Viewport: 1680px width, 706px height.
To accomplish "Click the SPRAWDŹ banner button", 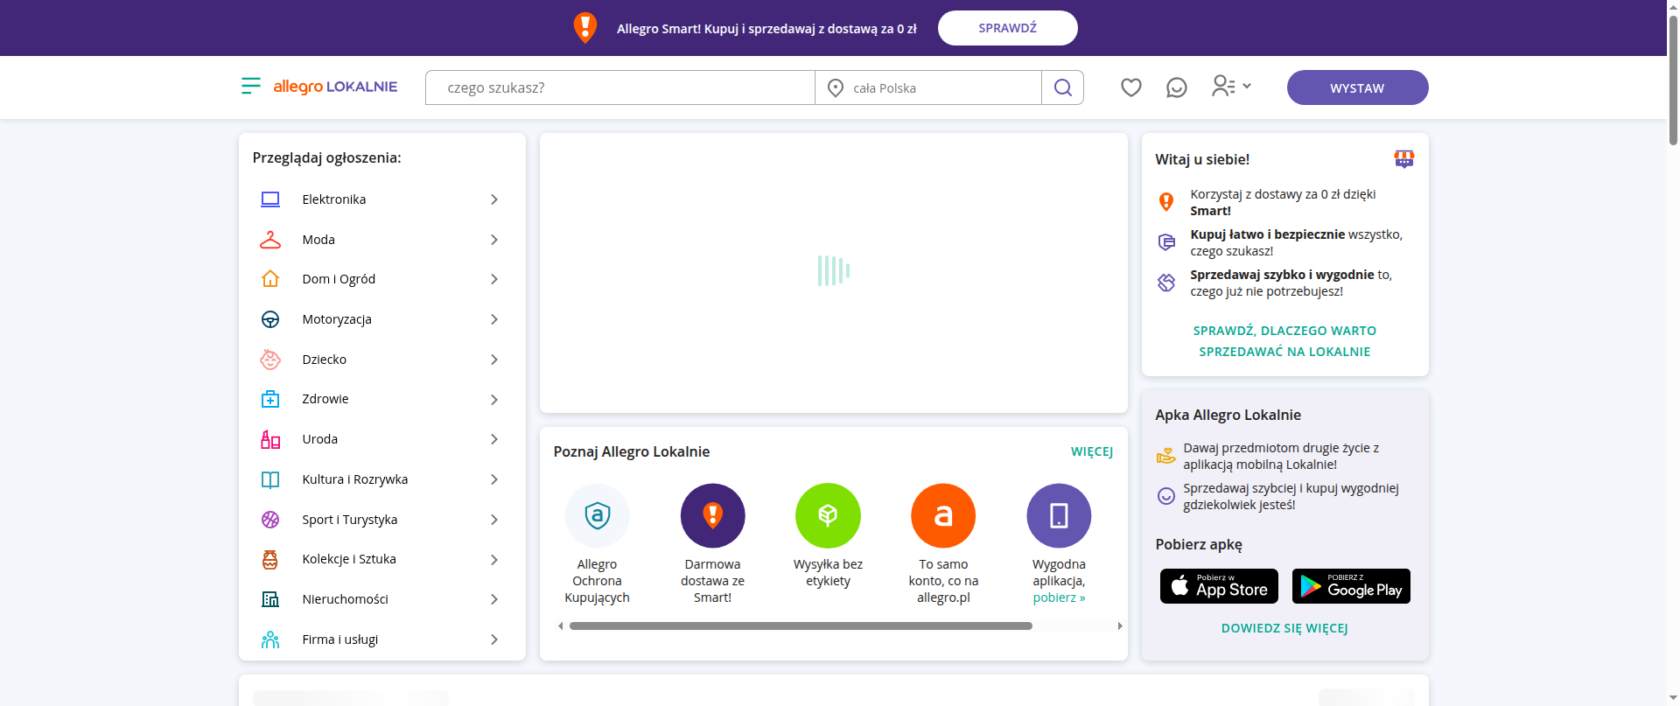I will coord(1008,28).
